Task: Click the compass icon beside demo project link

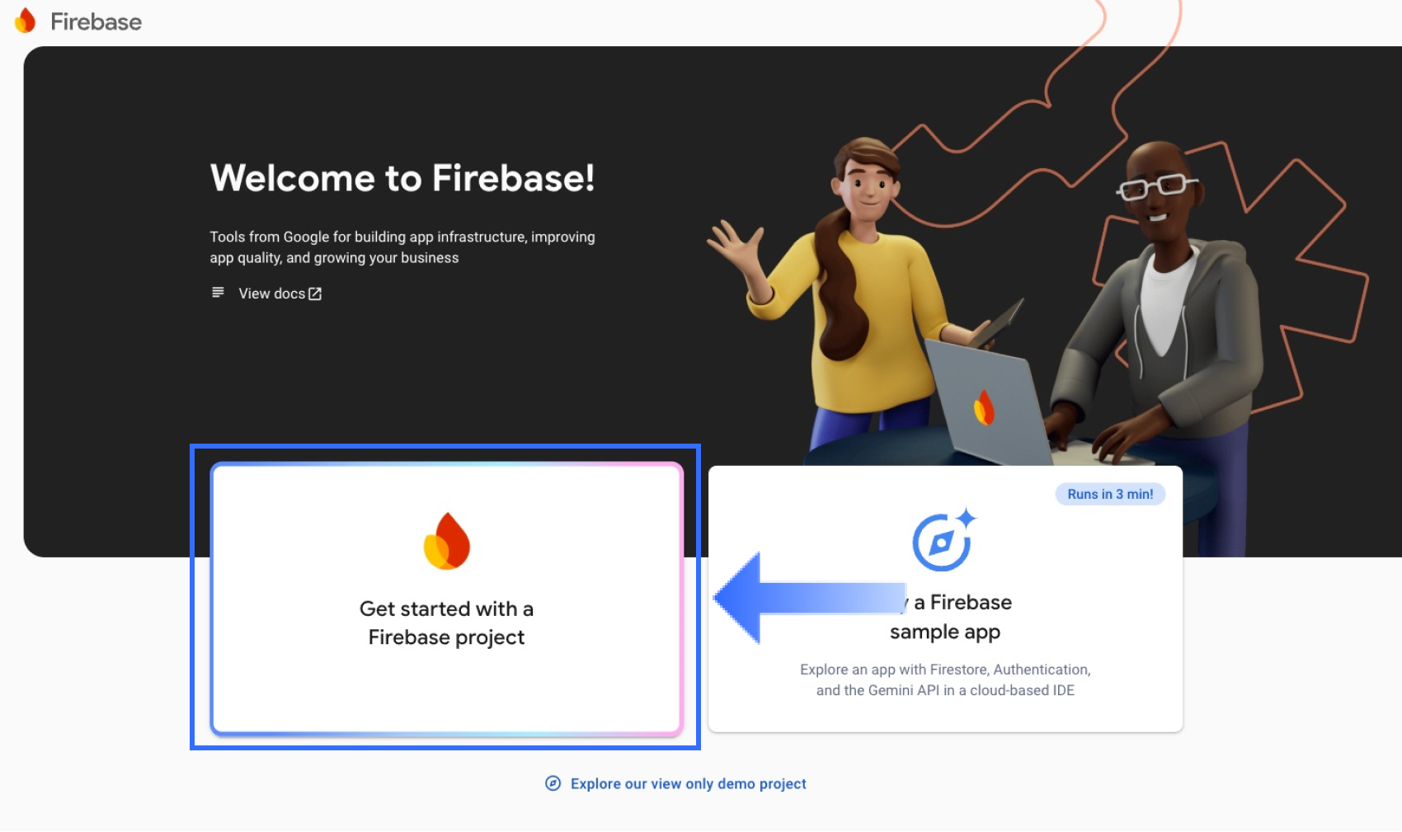Action: click(553, 783)
